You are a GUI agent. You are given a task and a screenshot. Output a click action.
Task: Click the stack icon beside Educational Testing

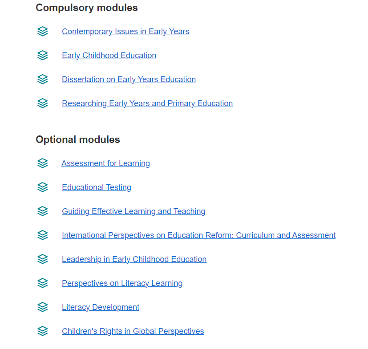42,187
